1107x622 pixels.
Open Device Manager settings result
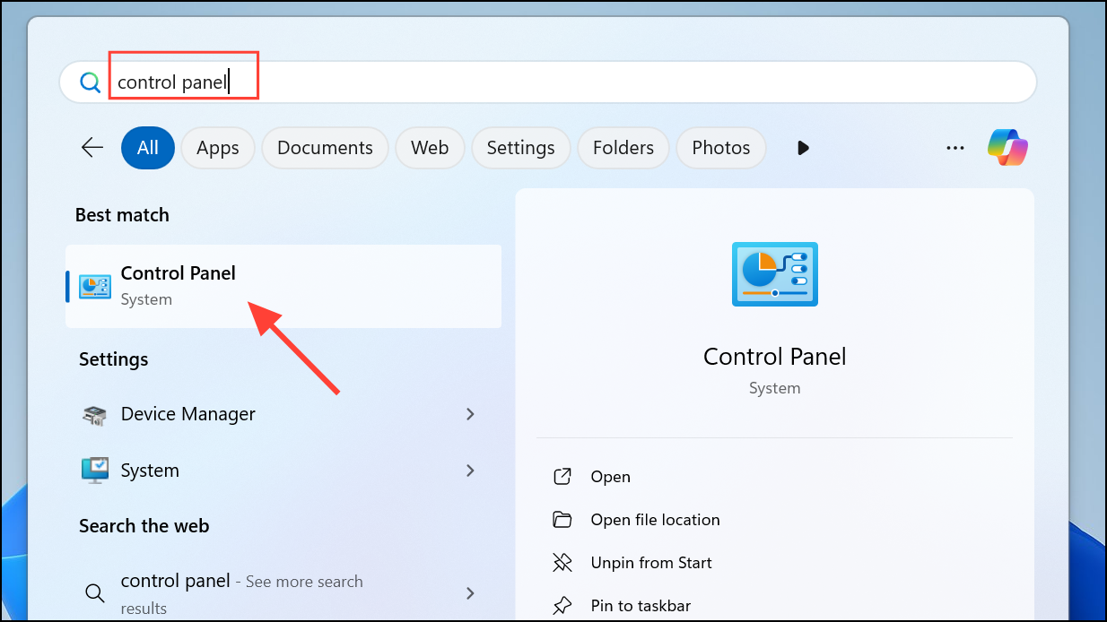tap(283, 414)
